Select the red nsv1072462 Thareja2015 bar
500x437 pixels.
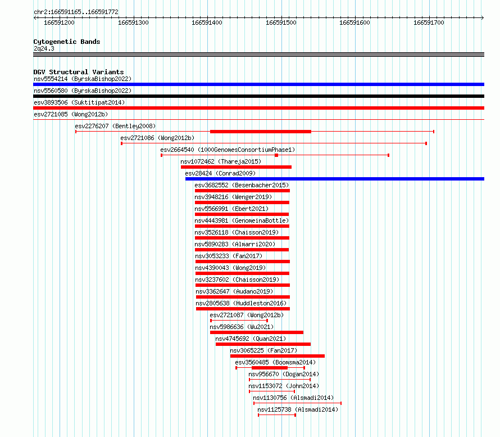(236, 167)
